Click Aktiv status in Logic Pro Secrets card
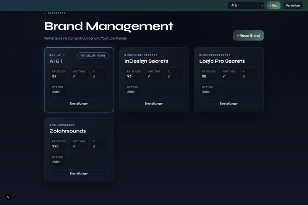 [206, 92]
